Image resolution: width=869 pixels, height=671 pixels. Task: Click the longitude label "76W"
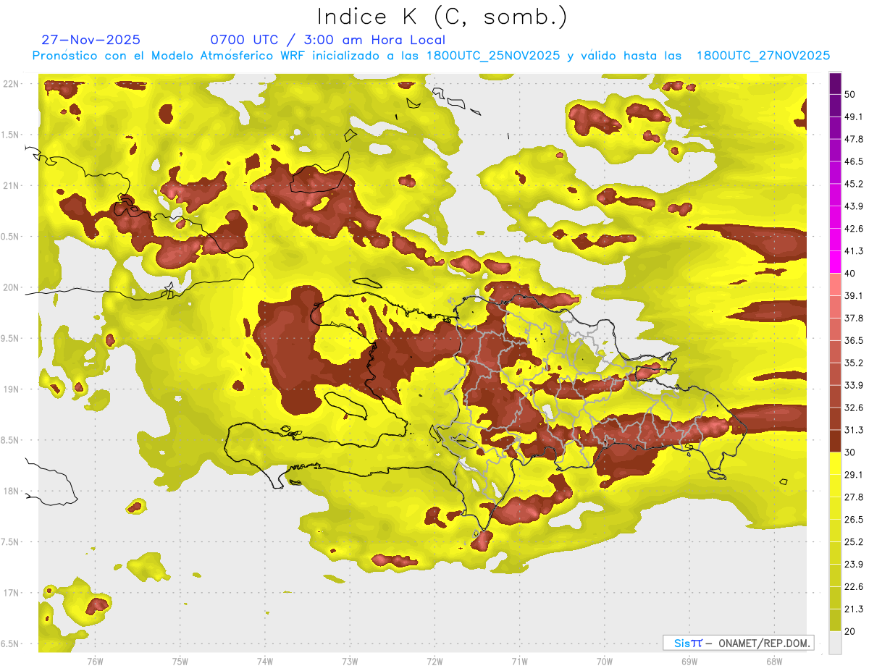[95, 661]
